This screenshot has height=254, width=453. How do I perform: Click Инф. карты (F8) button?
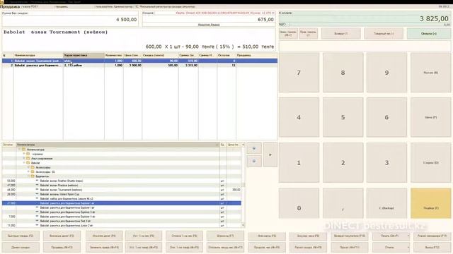click(267, 236)
